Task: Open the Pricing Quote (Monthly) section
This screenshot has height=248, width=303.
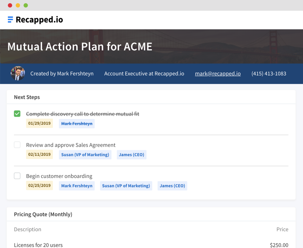Action: click(x=43, y=214)
